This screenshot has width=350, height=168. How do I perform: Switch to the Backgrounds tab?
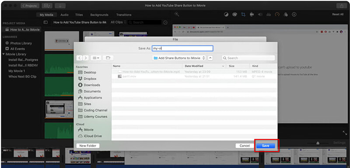tap(99, 15)
